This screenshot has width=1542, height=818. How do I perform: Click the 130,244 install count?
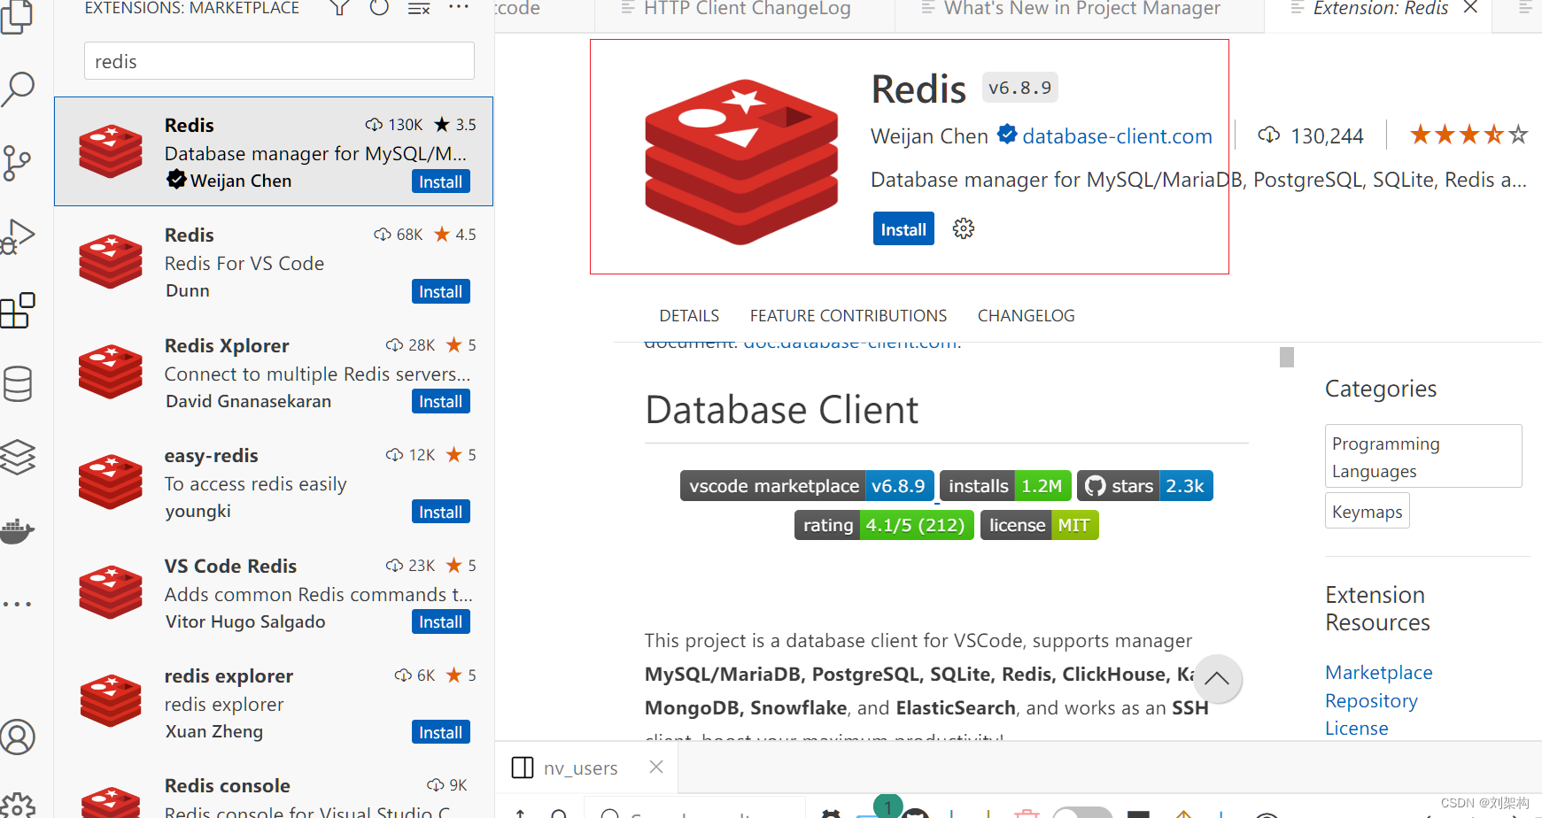(x=1311, y=135)
